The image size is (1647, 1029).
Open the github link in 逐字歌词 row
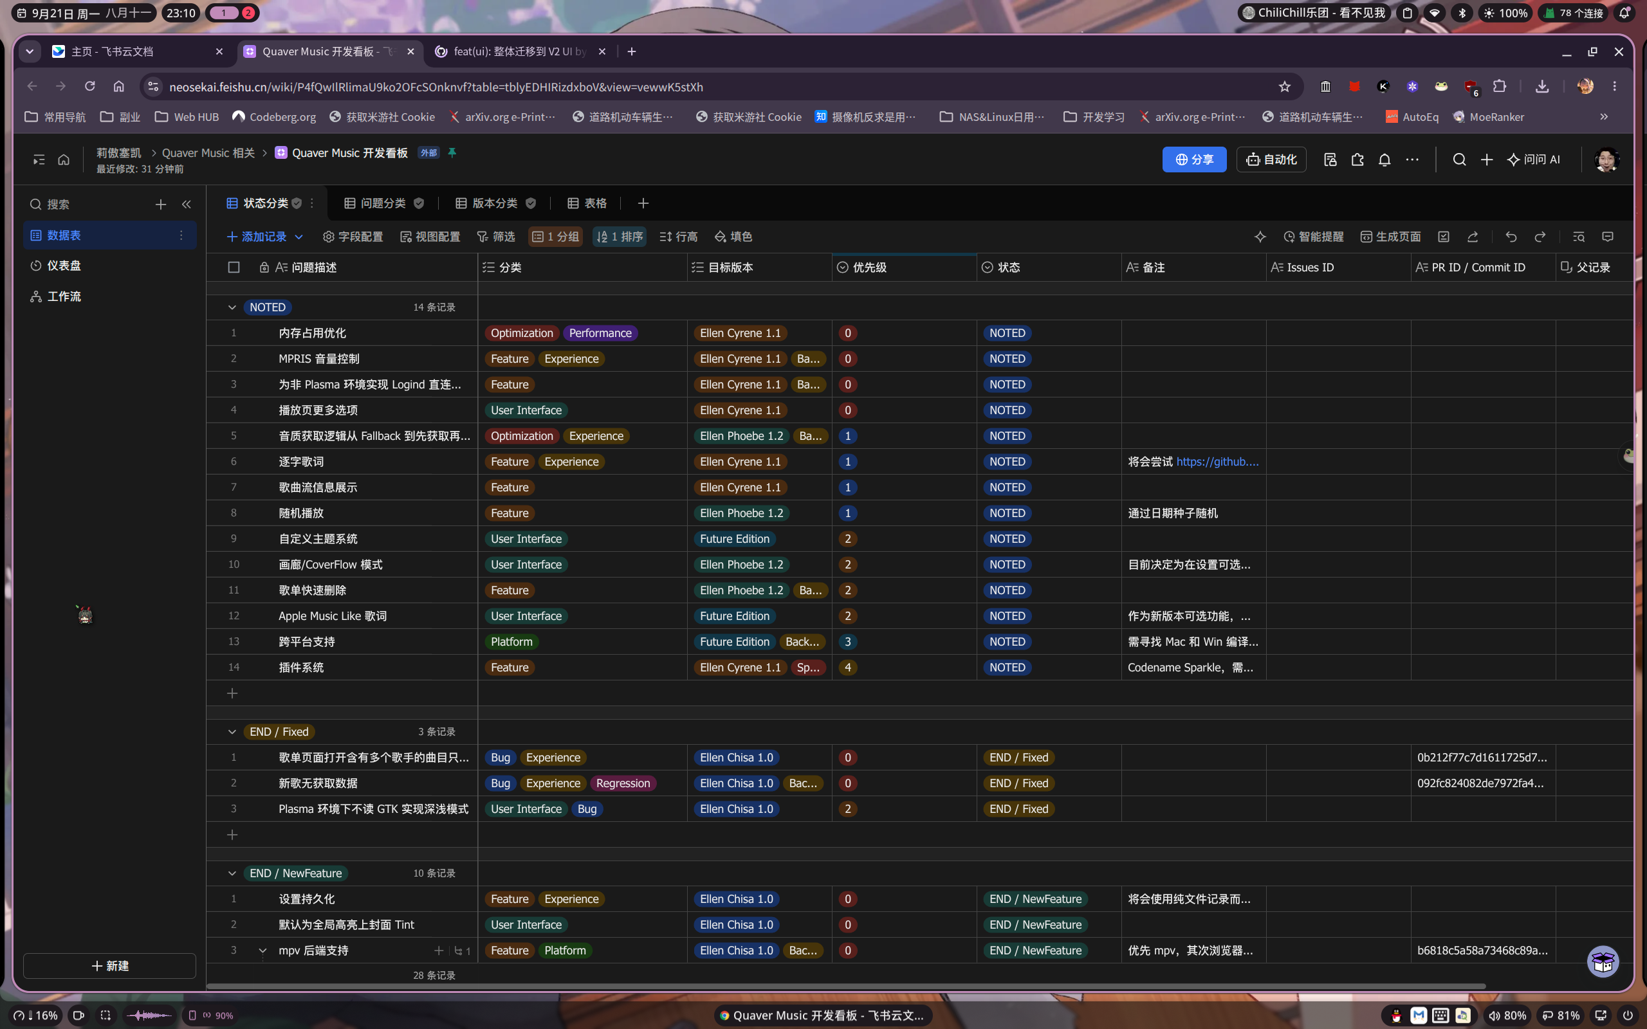[1217, 462]
